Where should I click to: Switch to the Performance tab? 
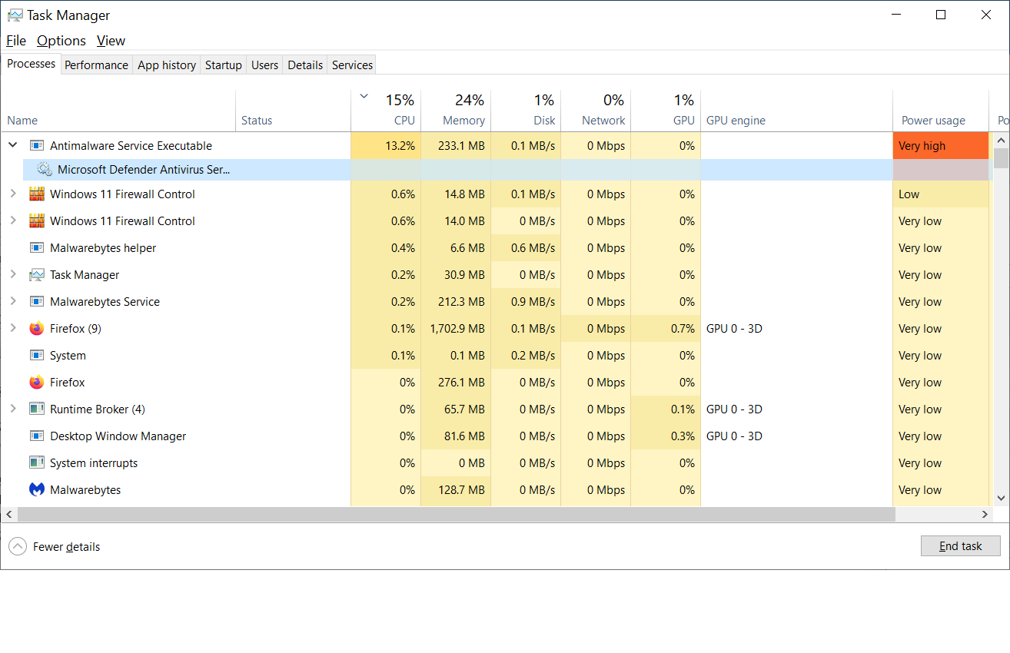(96, 65)
